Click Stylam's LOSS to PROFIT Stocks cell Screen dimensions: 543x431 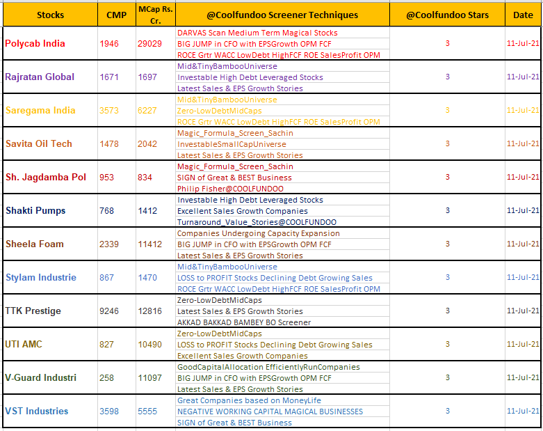click(282, 278)
